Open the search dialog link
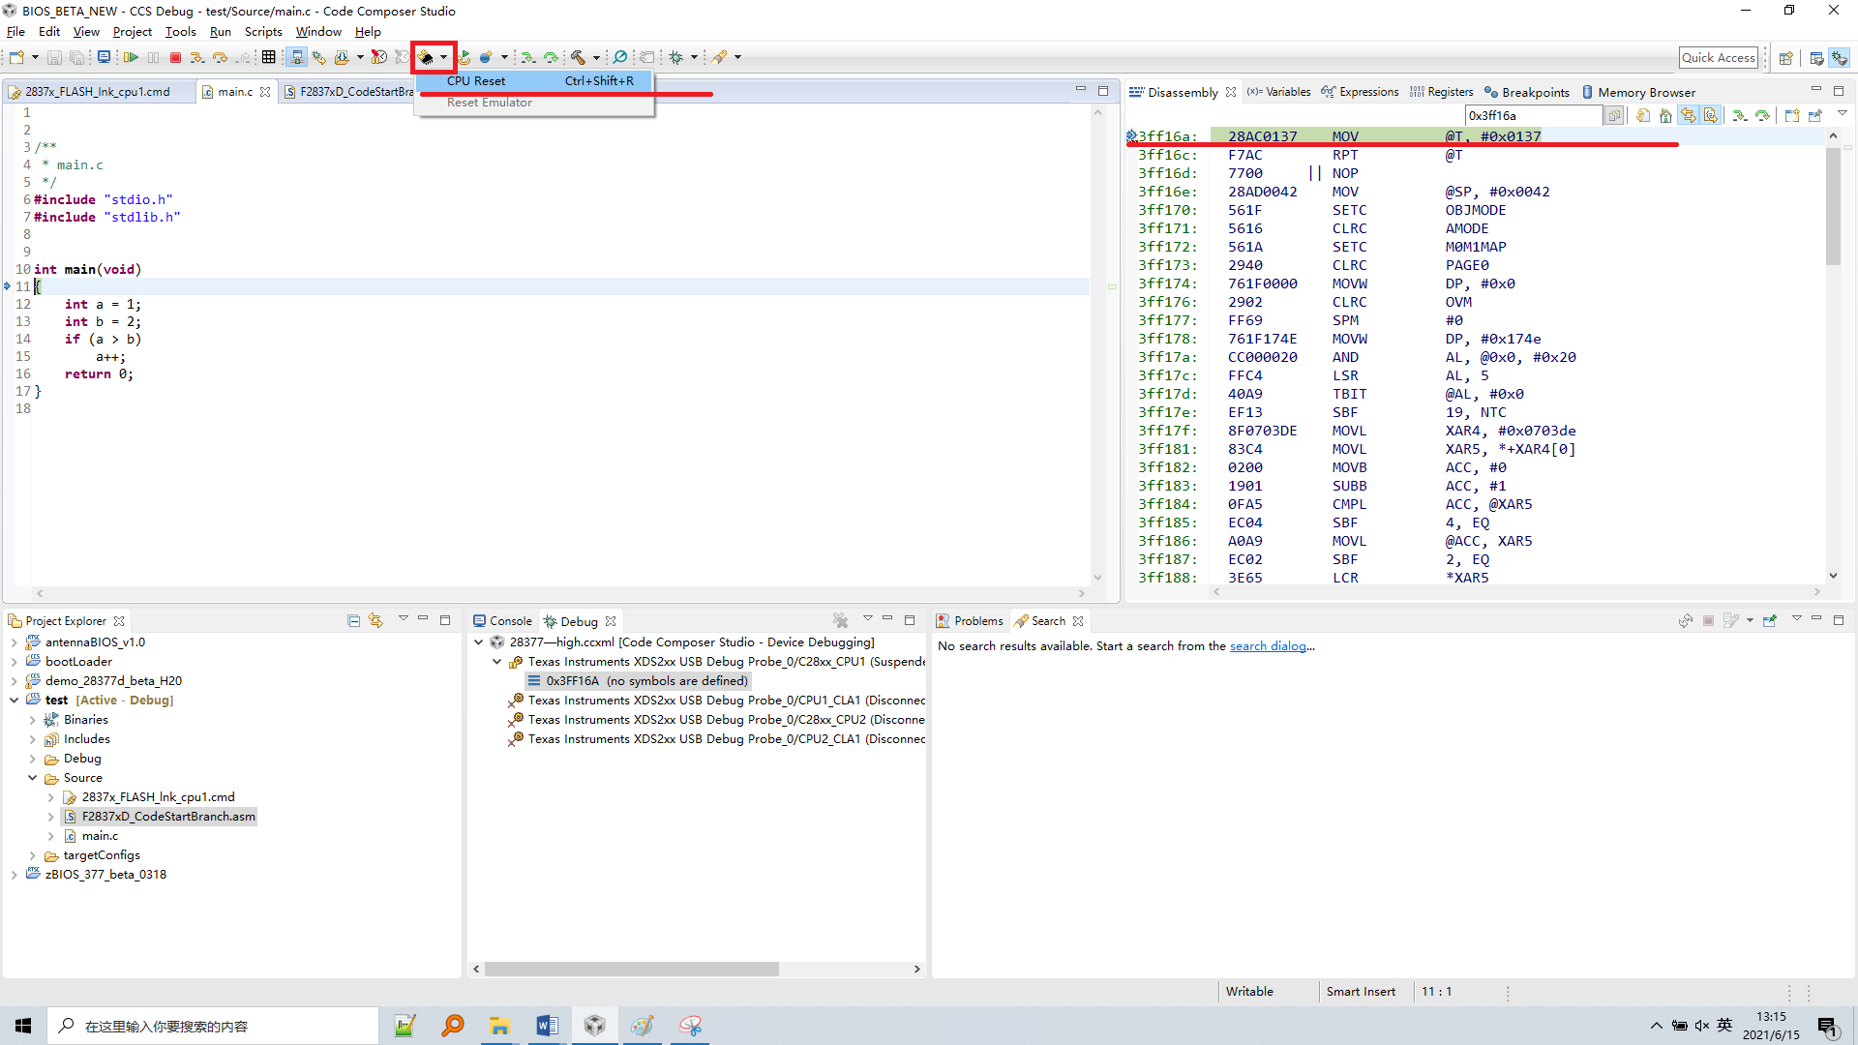 tap(1268, 646)
